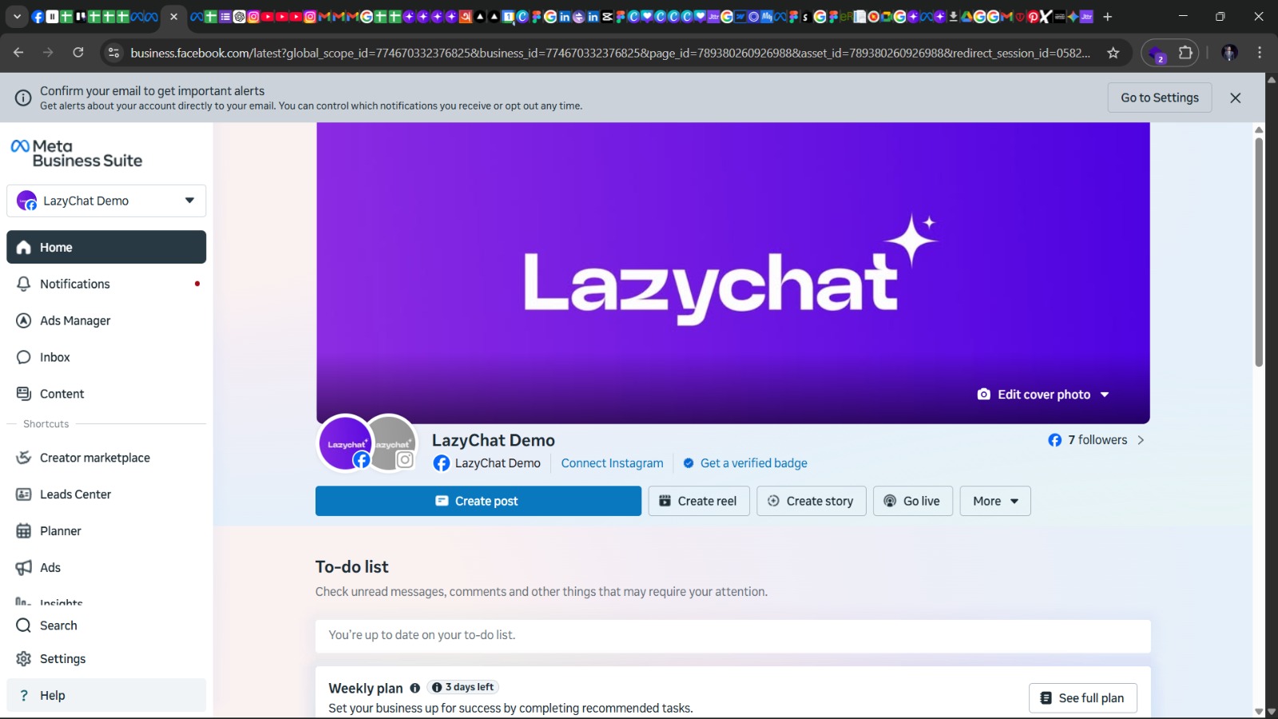The width and height of the screenshot is (1278, 719).
Task: Click the Create post button
Action: click(478, 501)
